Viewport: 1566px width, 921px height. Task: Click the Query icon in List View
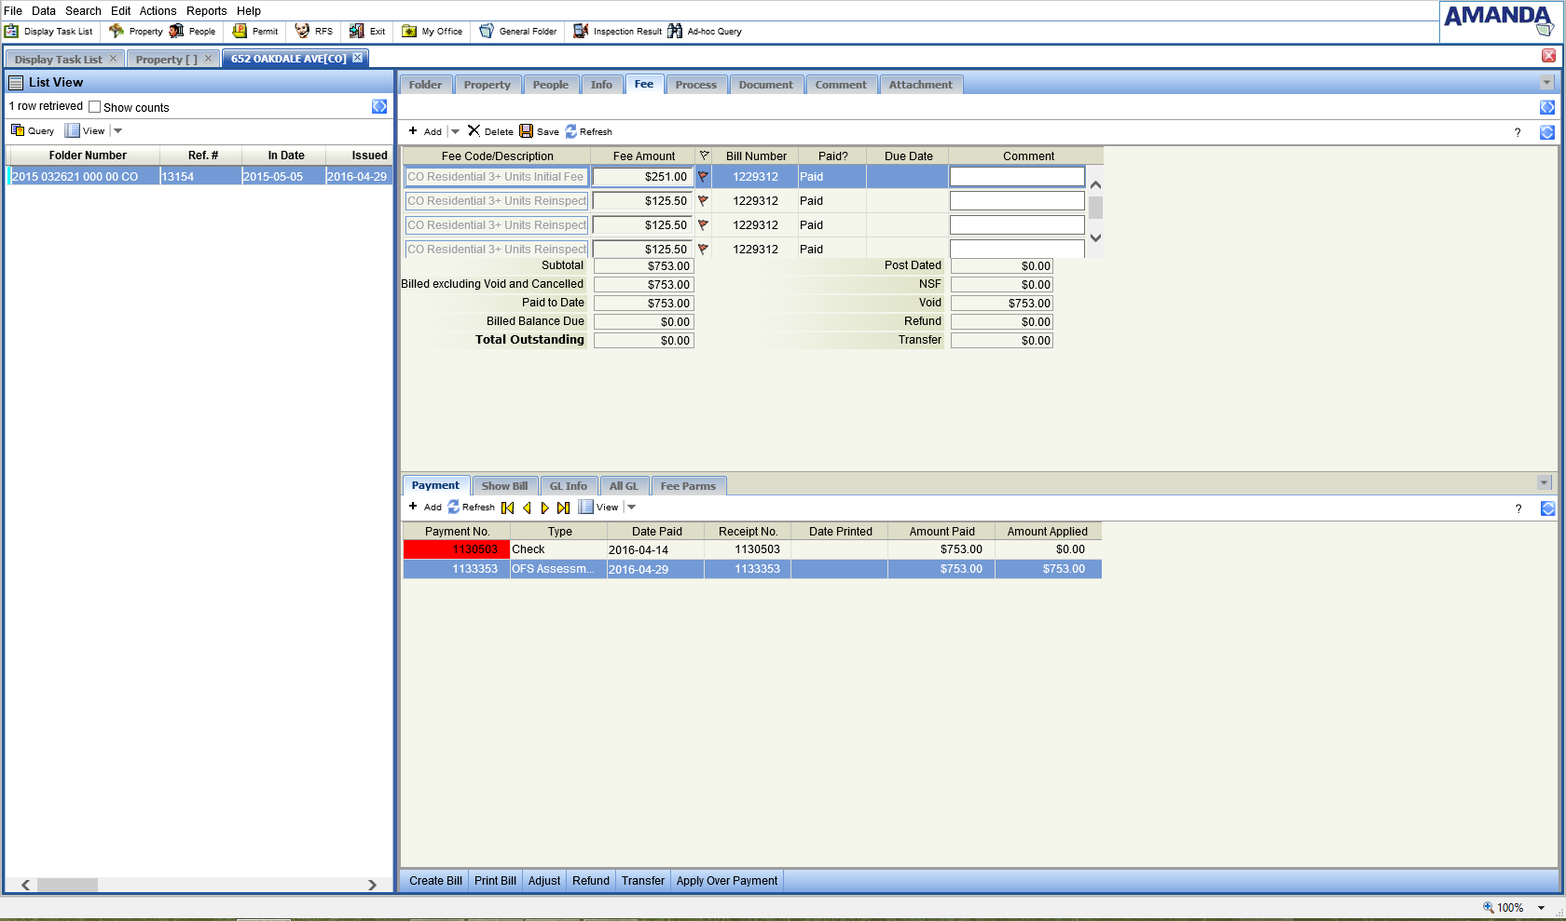[18, 130]
